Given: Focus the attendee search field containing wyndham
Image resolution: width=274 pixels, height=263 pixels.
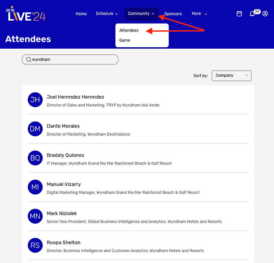Looking at the screenshot, I should pyautogui.click(x=70, y=60).
